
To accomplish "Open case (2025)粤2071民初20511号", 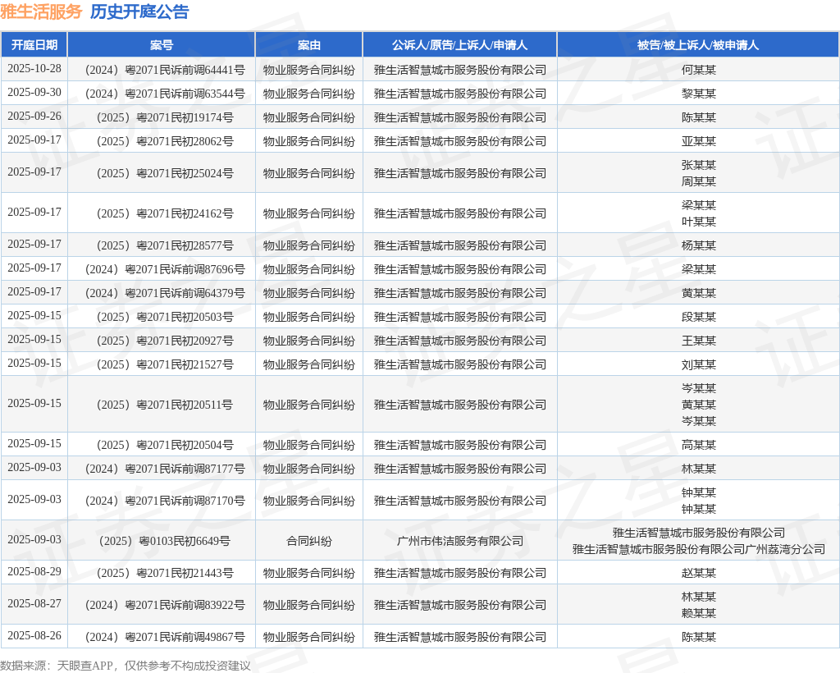I will pos(162,405).
